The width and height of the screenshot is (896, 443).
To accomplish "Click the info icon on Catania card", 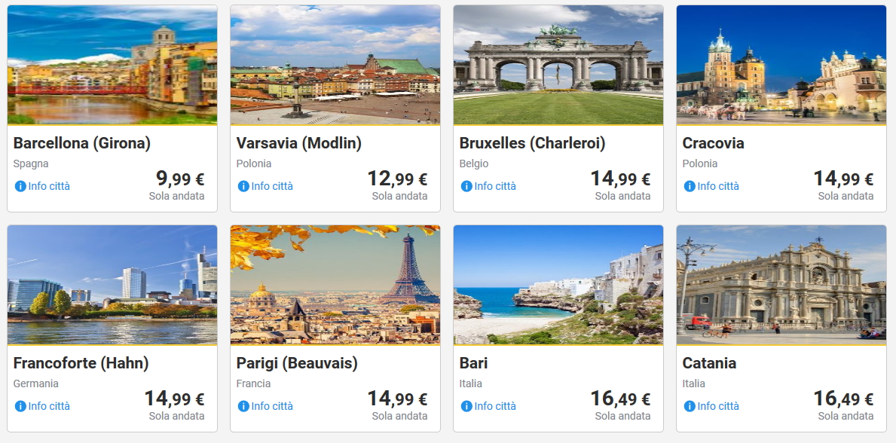I will pyautogui.click(x=690, y=406).
